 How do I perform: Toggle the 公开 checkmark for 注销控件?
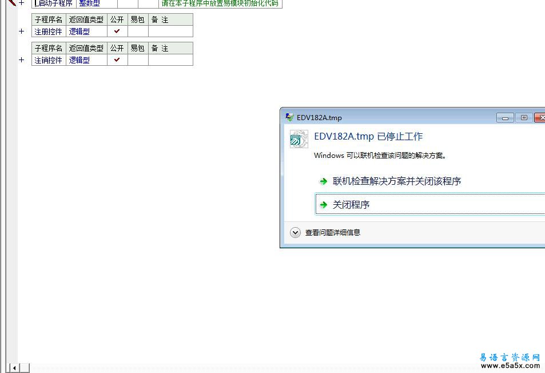click(x=117, y=59)
